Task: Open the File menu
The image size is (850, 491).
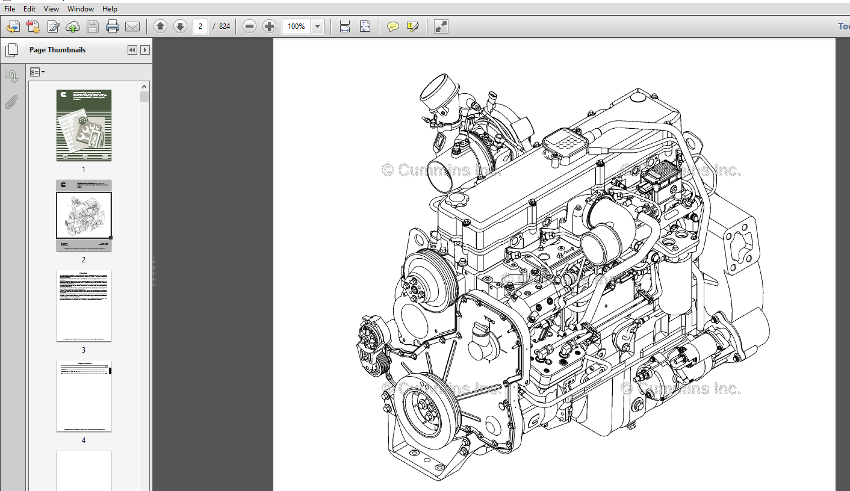Action: pyautogui.click(x=10, y=9)
